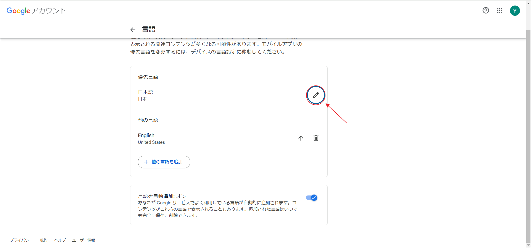This screenshot has width=531, height=248.
Task: Click the 他の言語 section heading
Action: tap(148, 120)
